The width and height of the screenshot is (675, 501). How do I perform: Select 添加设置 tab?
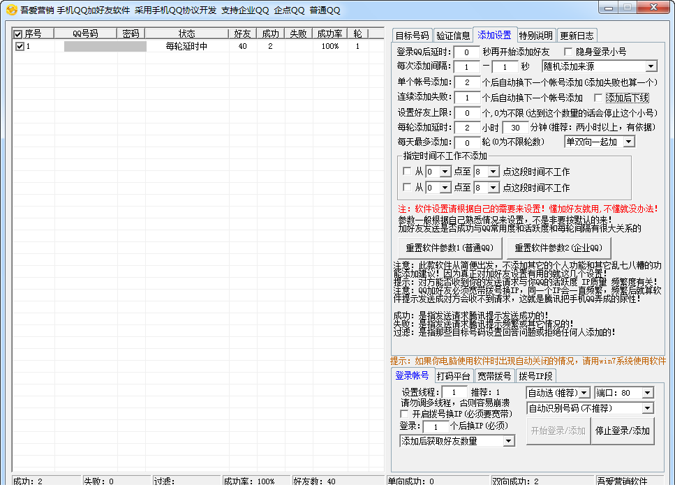pos(494,35)
